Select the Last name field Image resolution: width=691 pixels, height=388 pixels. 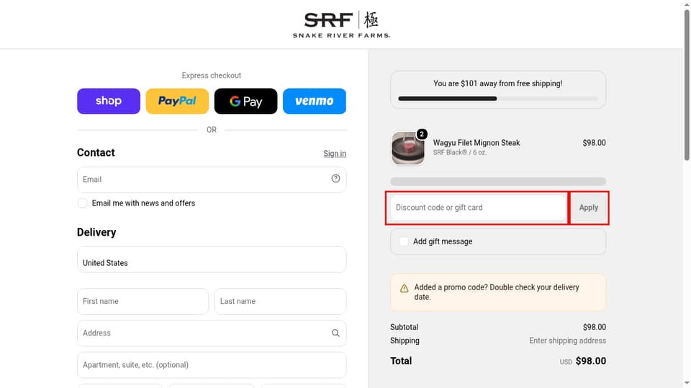(x=280, y=301)
